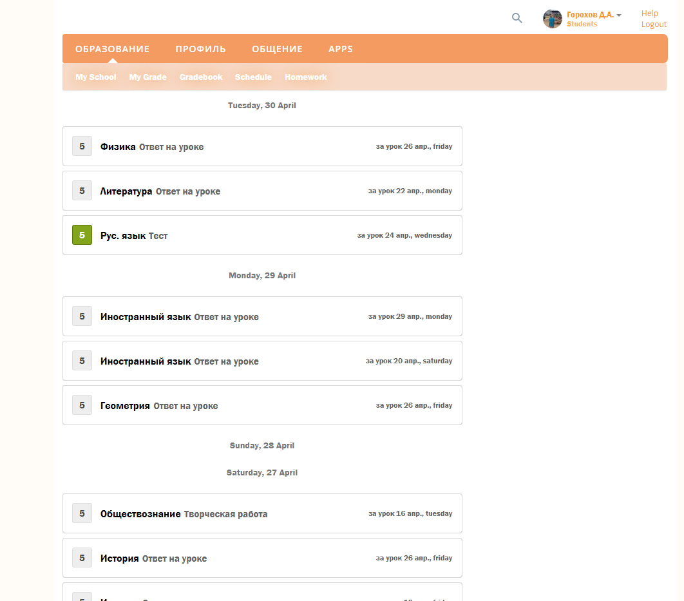Click 'за урок 20 апр., saturday' text

[409, 361]
